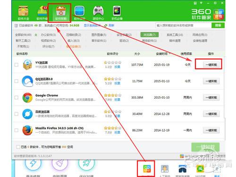Open the lightning bolt icon in the background window

pos(33,163)
